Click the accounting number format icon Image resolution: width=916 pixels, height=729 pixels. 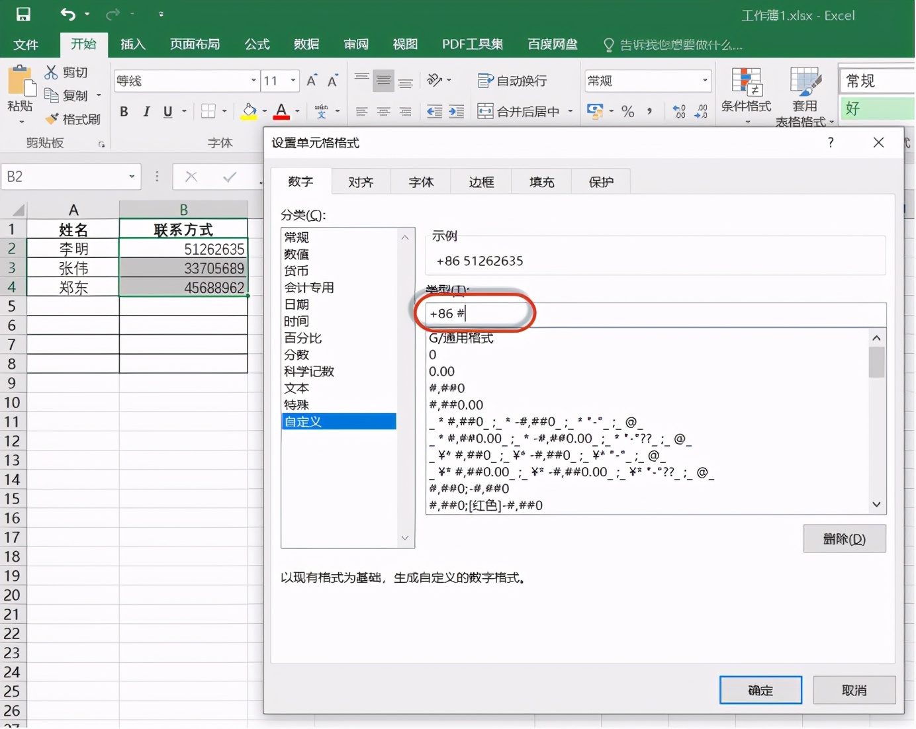594,111
